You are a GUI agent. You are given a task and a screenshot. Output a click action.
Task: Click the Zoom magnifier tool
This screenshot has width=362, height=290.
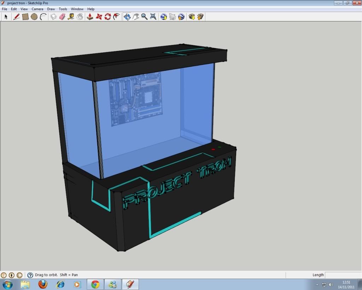(144, 17)
